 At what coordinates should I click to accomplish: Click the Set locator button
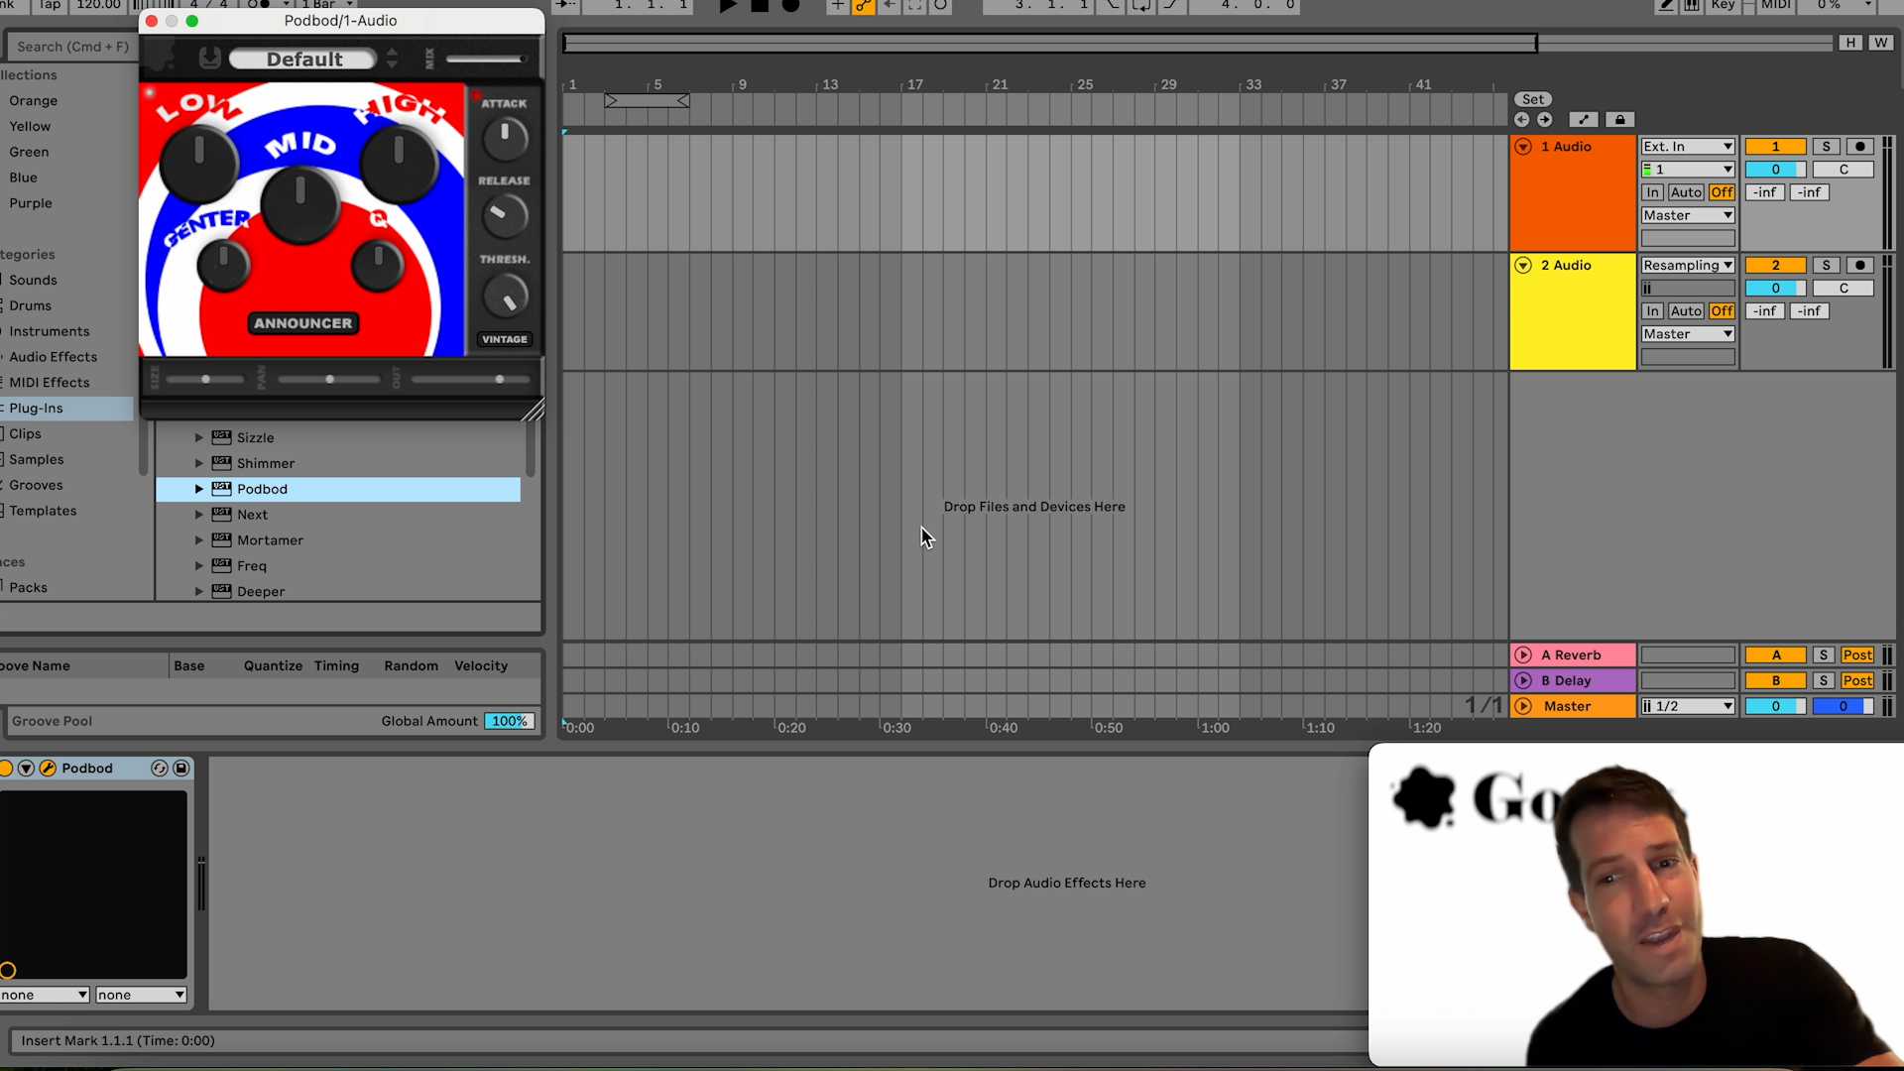pos(1533,99)
